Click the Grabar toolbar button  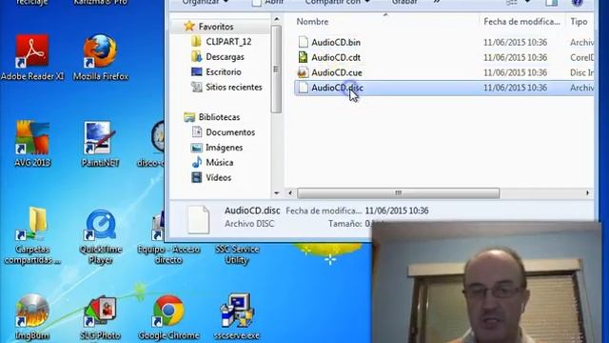(404, 2)
